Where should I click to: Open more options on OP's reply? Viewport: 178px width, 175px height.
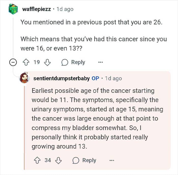coord(111,160)
